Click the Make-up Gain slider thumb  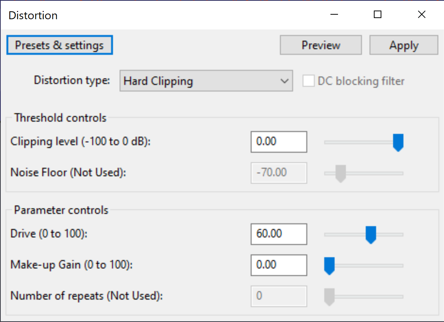pyautogui.click(x=330, y=266)
